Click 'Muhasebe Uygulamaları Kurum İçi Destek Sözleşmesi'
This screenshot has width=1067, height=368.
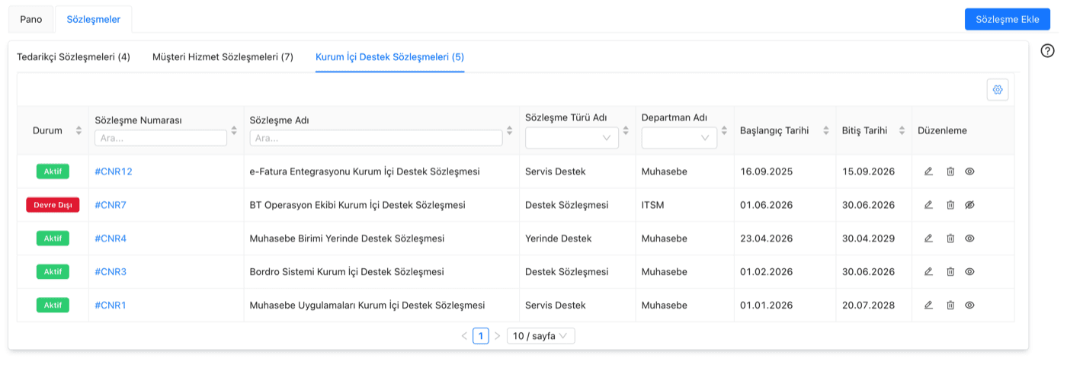367,305
